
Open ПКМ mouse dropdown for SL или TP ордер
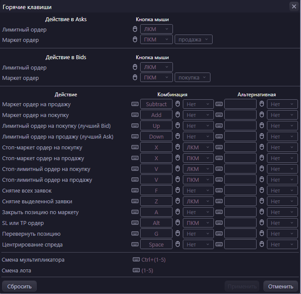[198, 223]
